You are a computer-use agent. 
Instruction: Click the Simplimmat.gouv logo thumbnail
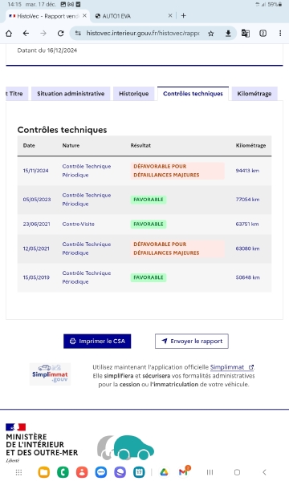coord(50,374)
